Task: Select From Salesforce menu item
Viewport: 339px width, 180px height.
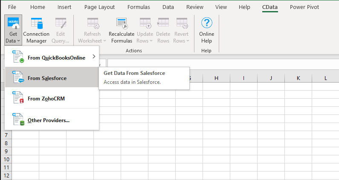Action: [x=47, y=78]
